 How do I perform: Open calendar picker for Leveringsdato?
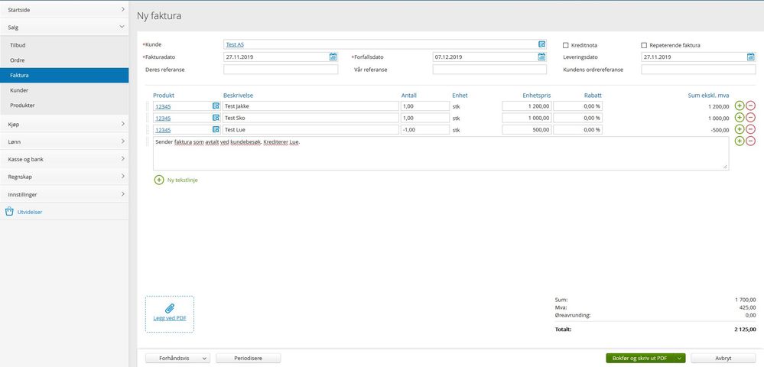(x=750, y=57)
